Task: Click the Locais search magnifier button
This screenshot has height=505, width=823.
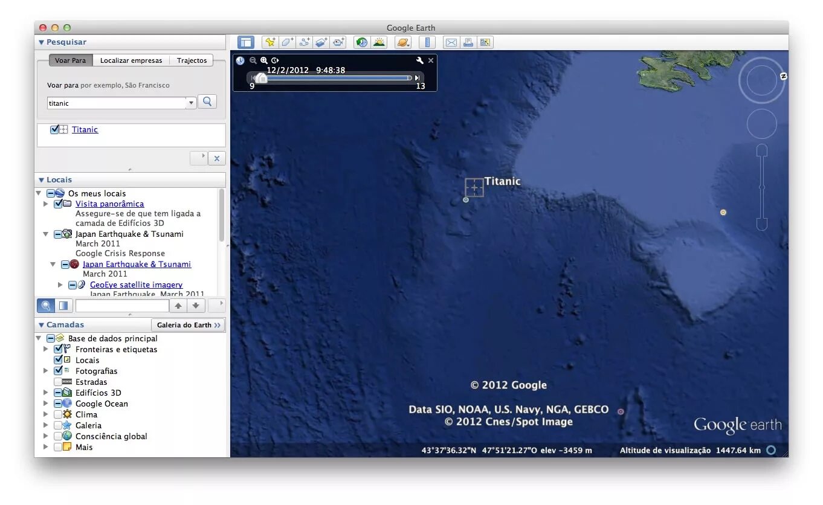Action: (x=45, y=306)
